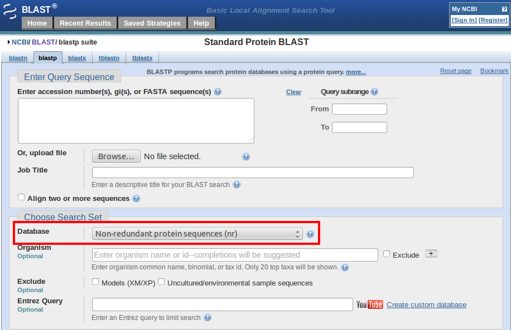This screenshot has height=330, width=511.
Task: Click the Clear link for query
Action: pos(293,92)
